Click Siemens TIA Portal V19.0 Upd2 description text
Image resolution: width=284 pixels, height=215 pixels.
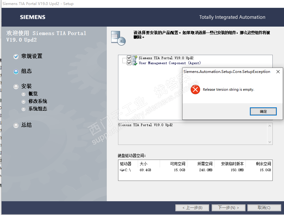pyautogui.click(x=145, y=125)
